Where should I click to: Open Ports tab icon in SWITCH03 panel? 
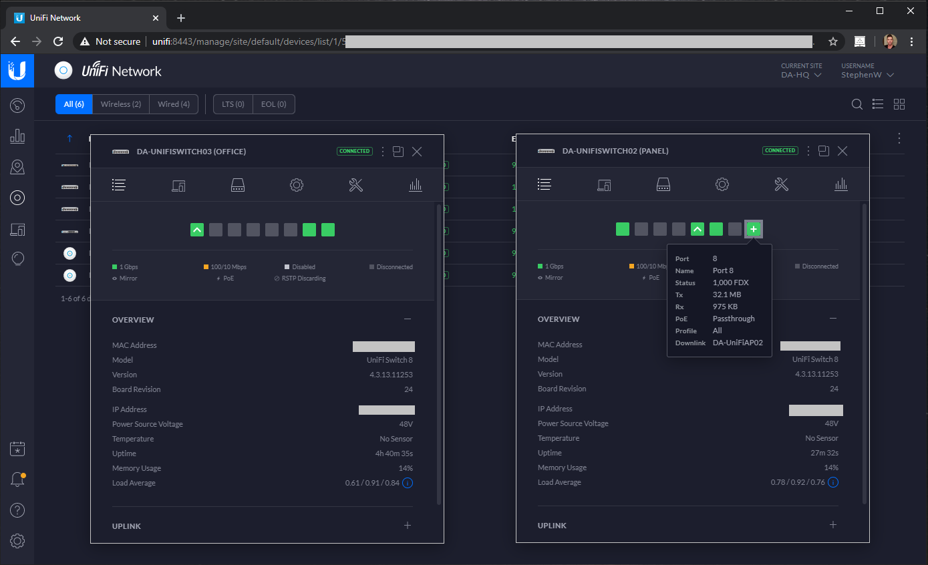click(238, 186)
